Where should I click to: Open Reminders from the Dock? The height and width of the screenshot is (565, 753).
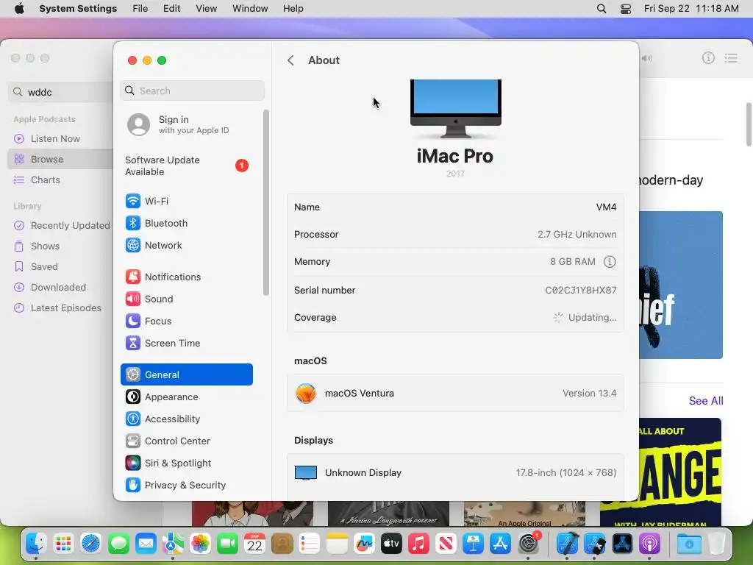310,544
